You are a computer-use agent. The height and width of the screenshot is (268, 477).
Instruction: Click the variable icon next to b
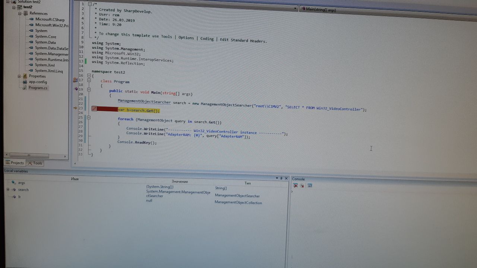tap(14, 197)
